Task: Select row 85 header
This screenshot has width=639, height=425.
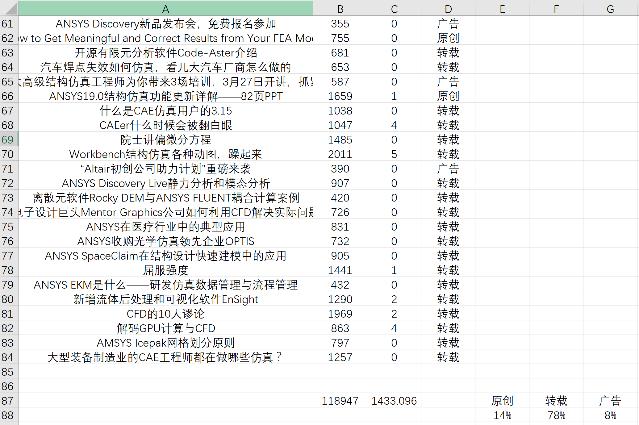Action: coord(9,372)
